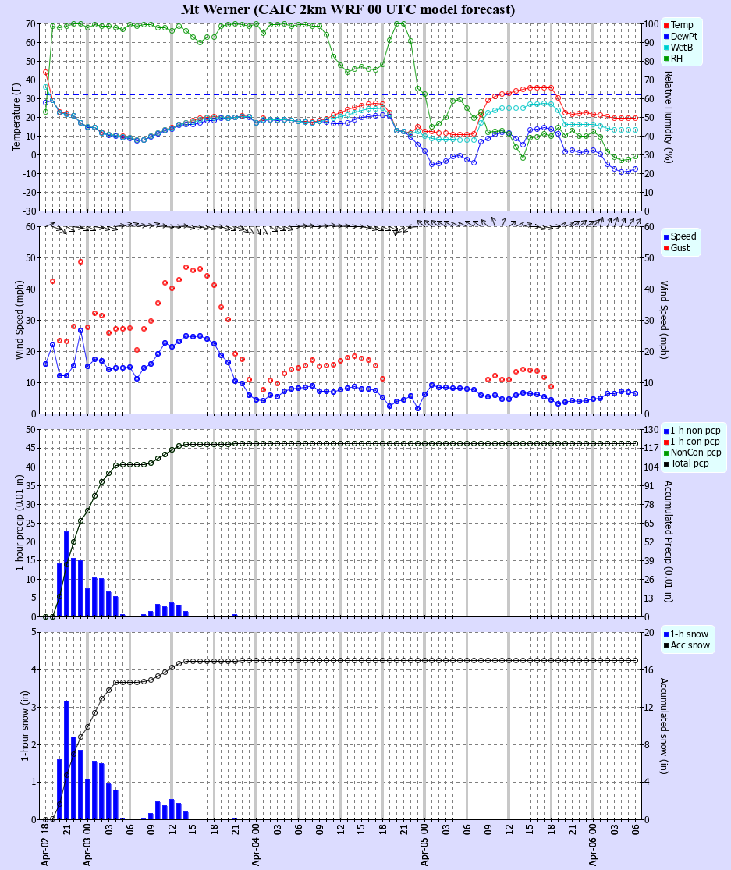Viewport: 731px width, 870px height.
Task: Toggle visibility of the Temp series
Action: [x=676, y=24]
